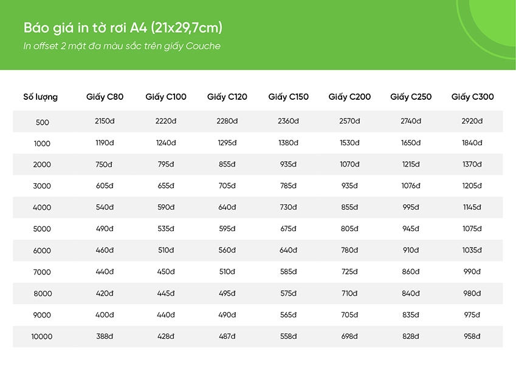This screenshot has height=365, width=516.
Task: Click the 388đ price cell
Action: point(105,336)
